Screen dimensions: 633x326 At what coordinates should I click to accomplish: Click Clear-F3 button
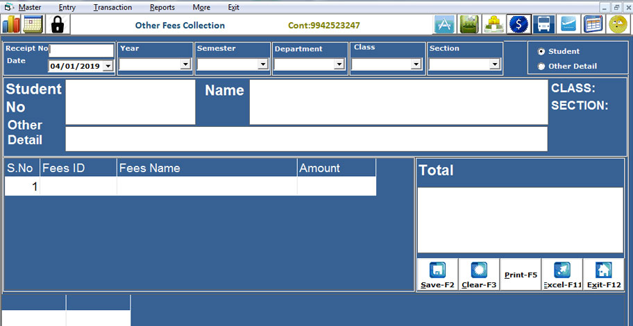coord(479,275)
